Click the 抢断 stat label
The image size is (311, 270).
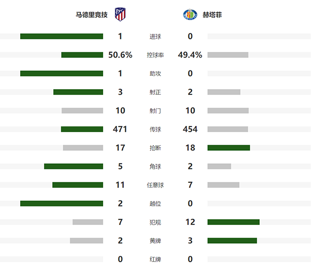155,148
